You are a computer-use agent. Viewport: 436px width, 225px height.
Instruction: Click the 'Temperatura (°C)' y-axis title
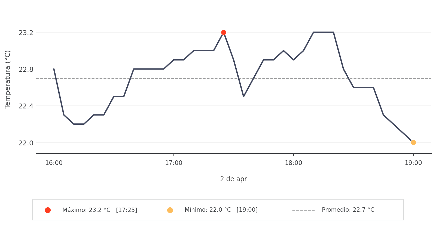point(8,79)
